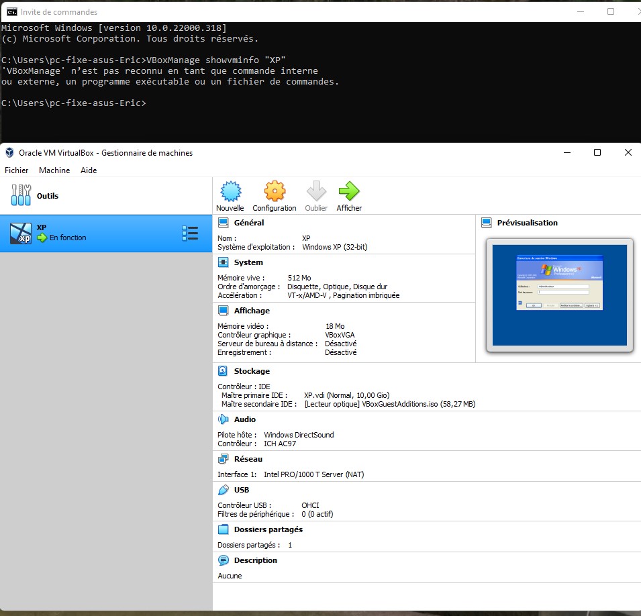The image size is (641, 616).
Task: Click the Prévisualisation monitor icon
Action: click(487, 223)
